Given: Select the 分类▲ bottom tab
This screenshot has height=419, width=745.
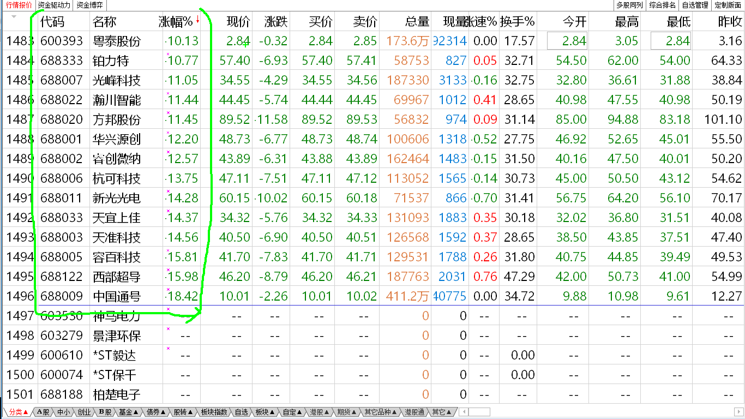Looking at the screenshot, I should tap(18, 412).
